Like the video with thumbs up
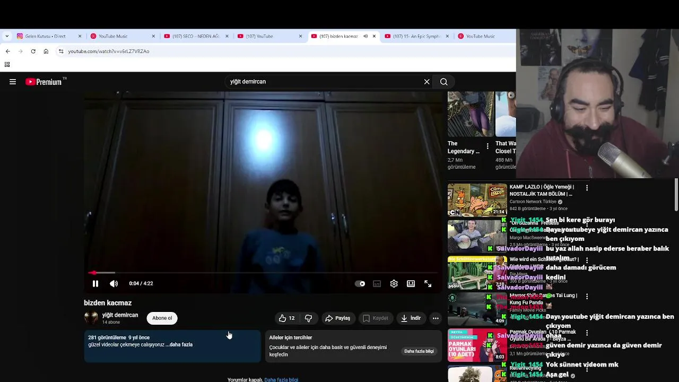679x382 pixels. click(287, 318)
